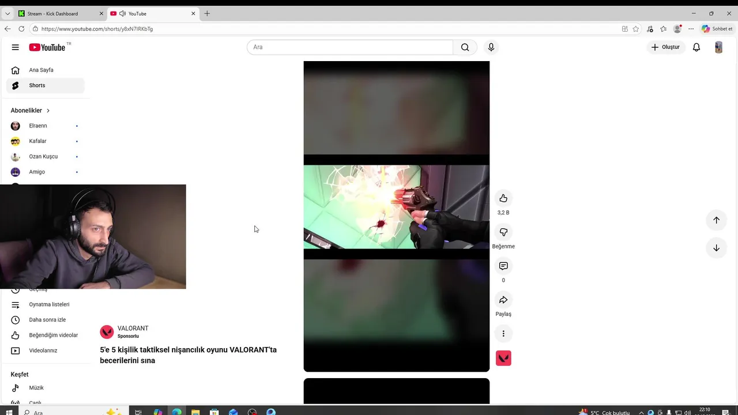Open browser settings and more ellipsis
The height and width of the screenshot is (415, 738).
(x=691, y=29)
